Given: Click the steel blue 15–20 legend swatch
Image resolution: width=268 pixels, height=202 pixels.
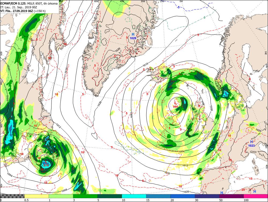Looking at the screenshot, I should tap(158, 196).
